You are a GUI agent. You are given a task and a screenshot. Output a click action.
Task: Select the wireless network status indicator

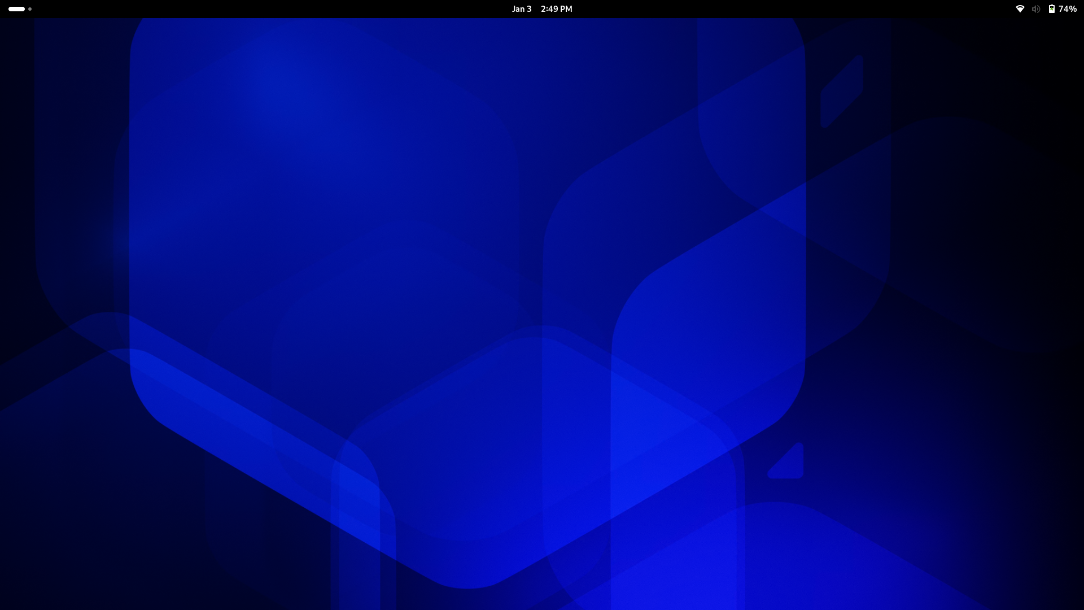coord(1020,9)
